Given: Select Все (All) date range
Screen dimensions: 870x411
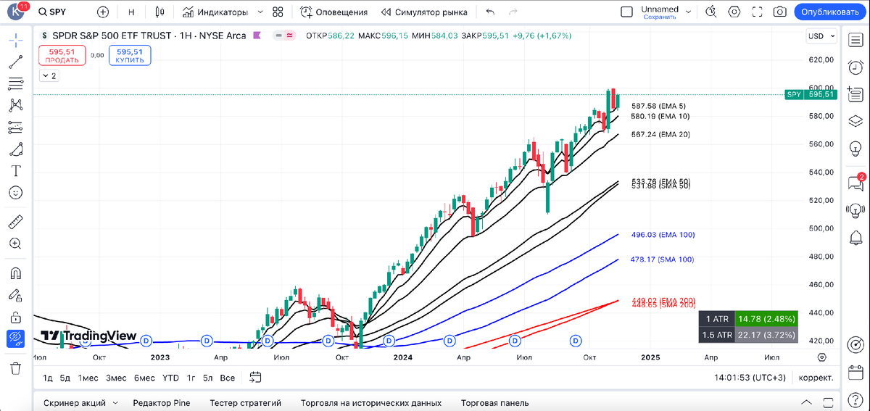Looking at the screenshot, I should [x=227, y=378].
